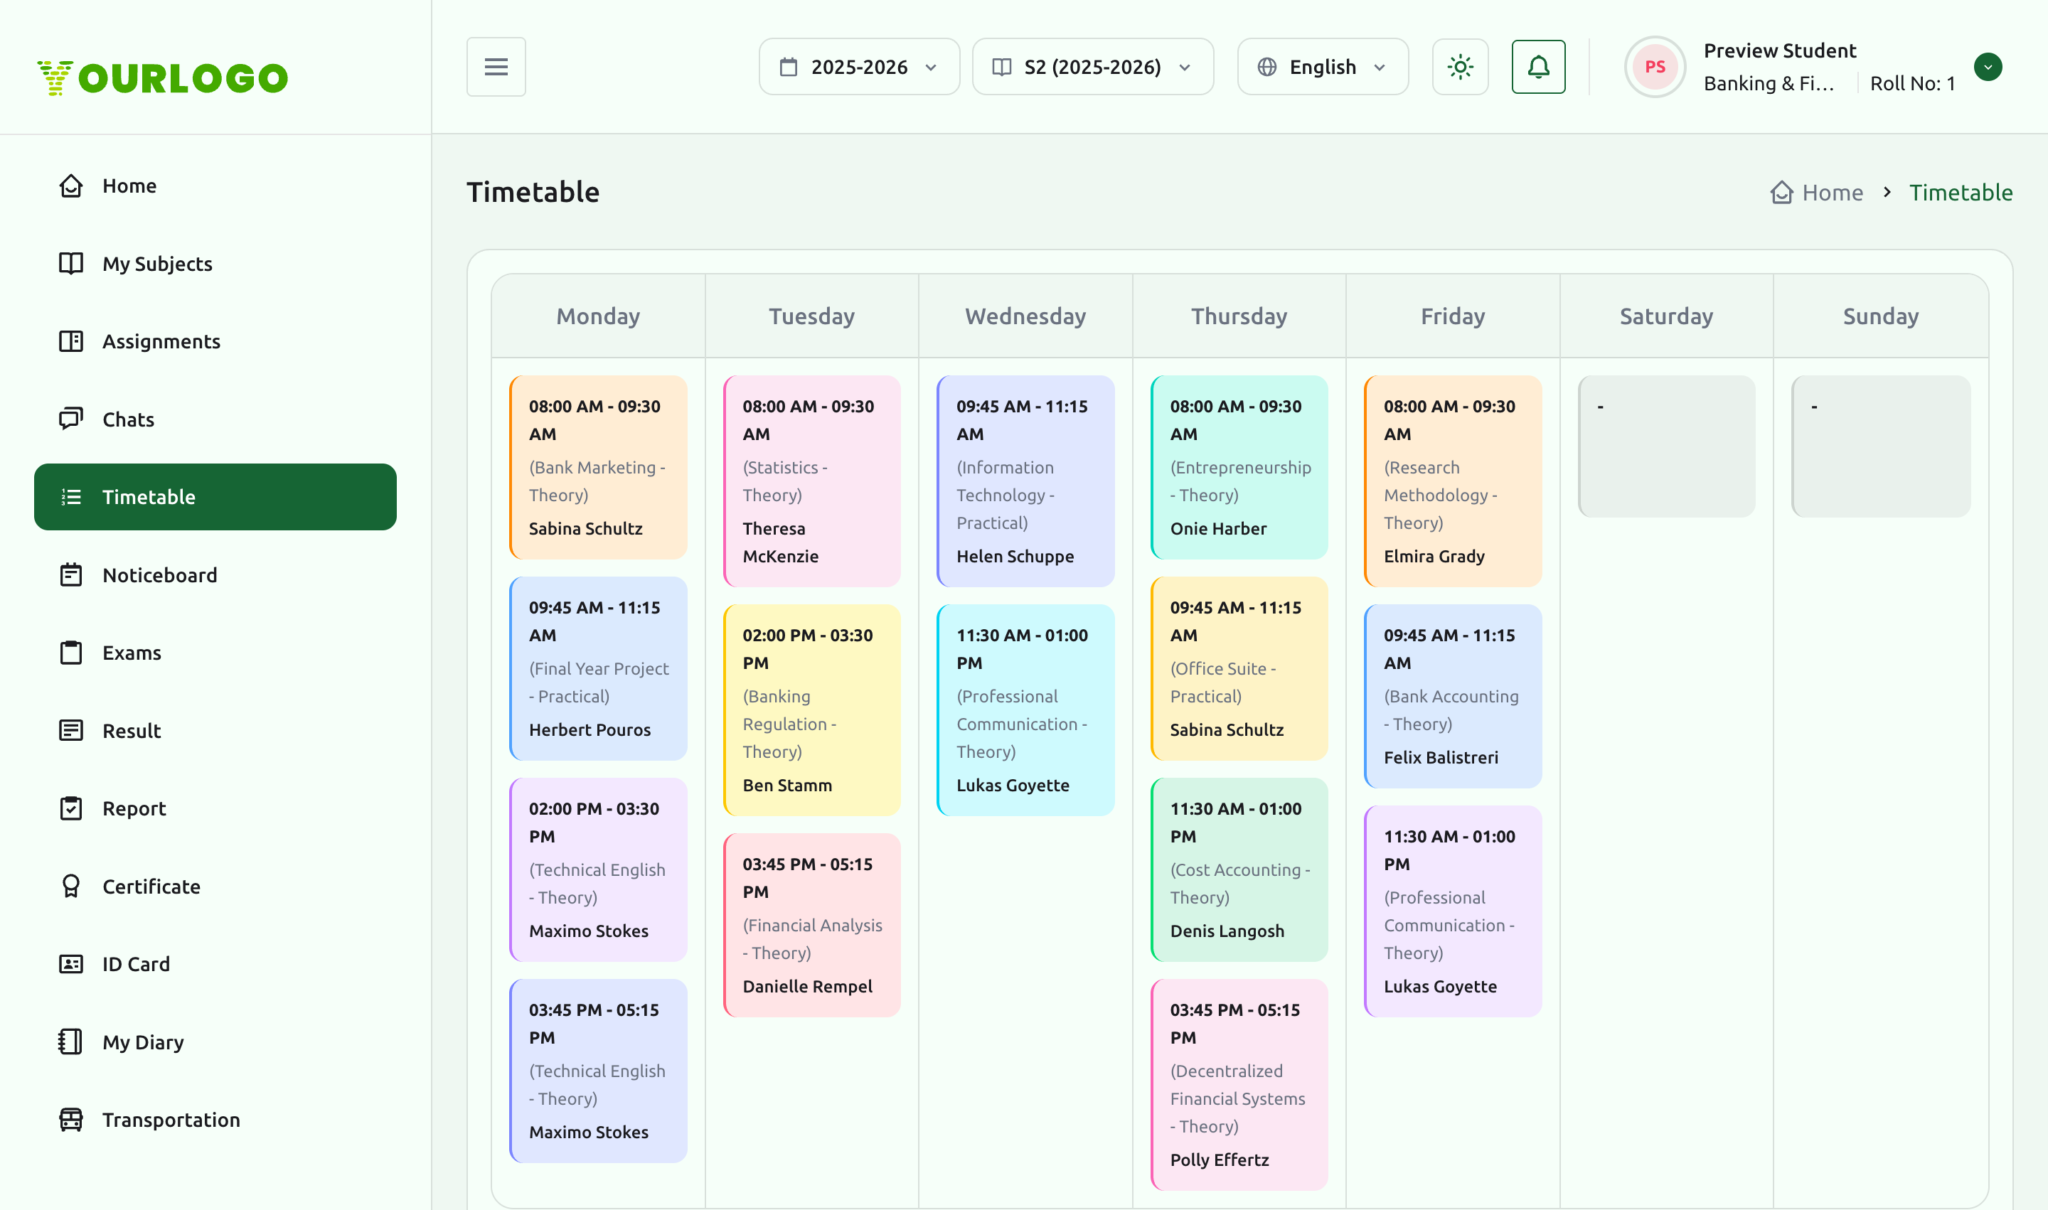Open Chats menu item
This screenshot has width=2048, height=1210.
pos(215,419)
